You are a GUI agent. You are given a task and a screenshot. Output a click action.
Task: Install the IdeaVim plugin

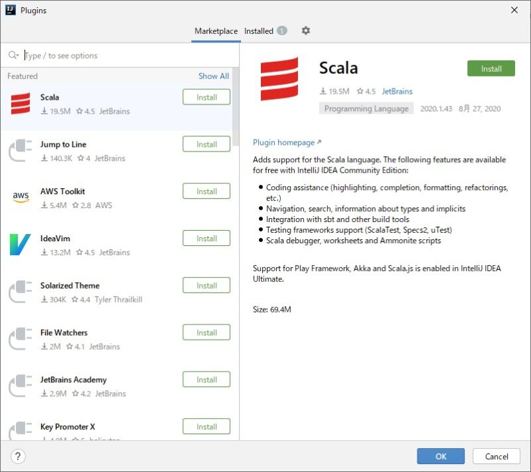tap(206, 239)
